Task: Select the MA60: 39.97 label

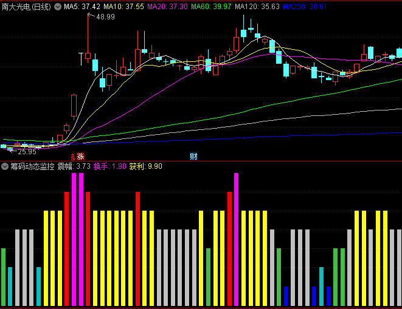Action: (x=211, y=7)
